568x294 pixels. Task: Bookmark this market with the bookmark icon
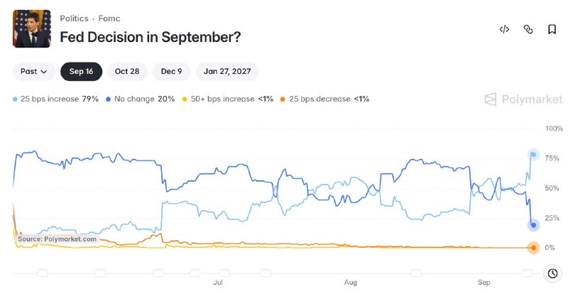click(552, 29)
